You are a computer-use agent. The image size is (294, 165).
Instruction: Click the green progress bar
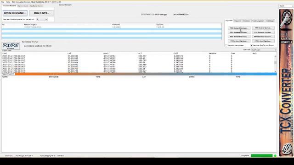coord(261,156)
